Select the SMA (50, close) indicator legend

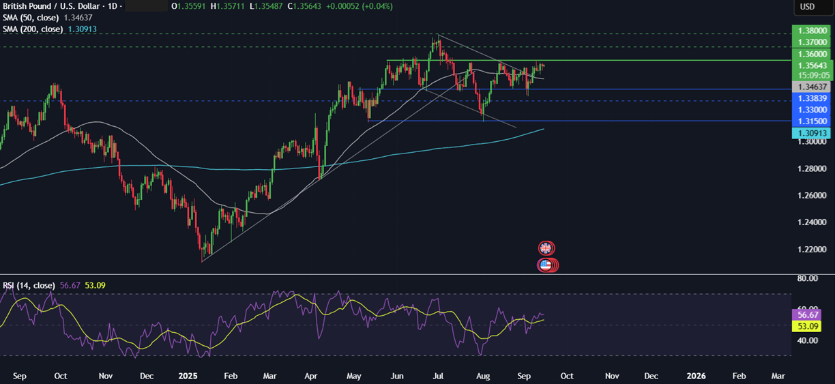(31, 18)
